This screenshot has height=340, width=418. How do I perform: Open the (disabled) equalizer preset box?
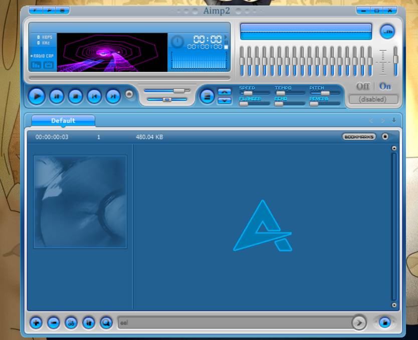pos(373,99)
